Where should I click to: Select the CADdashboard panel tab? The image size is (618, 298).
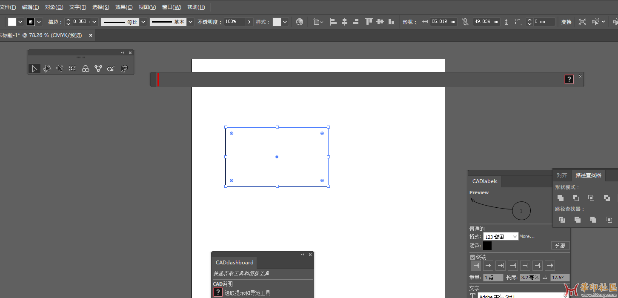tap(235, 263)
